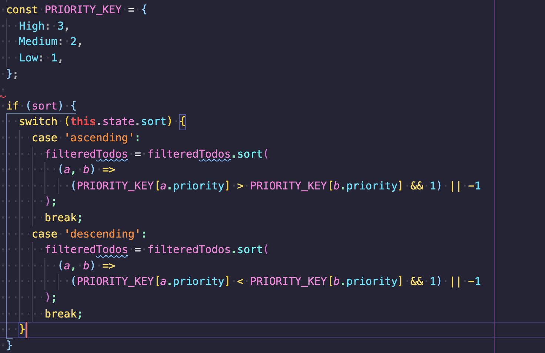Screen dimensions: 545x353
Task: Place cursor on PRIORITY_KEY in the const declaration
Action: tap(83, 10)
